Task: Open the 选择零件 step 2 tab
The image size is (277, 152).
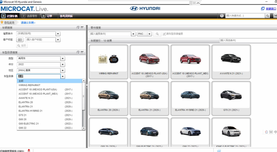Action: 29,16
